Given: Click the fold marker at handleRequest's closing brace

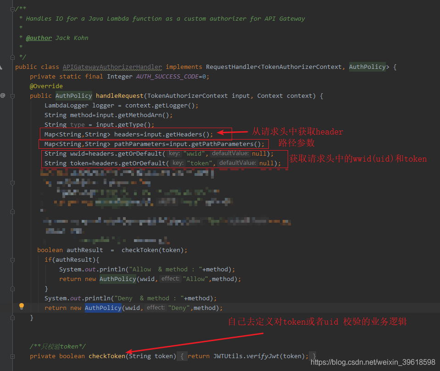Looking at the screenshot, I should tap(12, 317).
